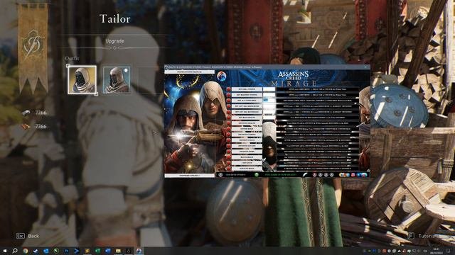Open the Windows Start menu
The height and width of the screenshot is (255, 455).
[5, 251]
